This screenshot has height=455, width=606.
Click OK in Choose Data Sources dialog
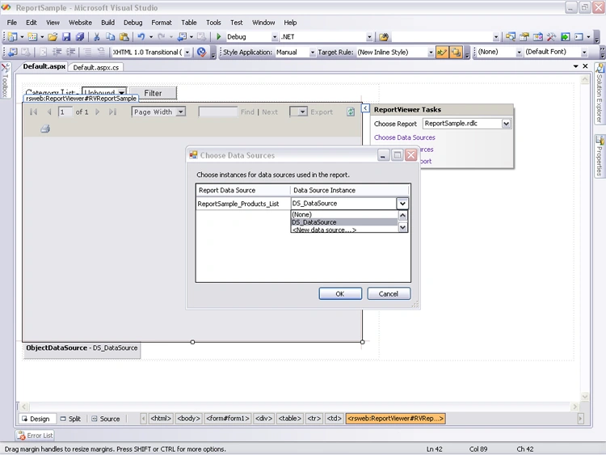[340, 294]
